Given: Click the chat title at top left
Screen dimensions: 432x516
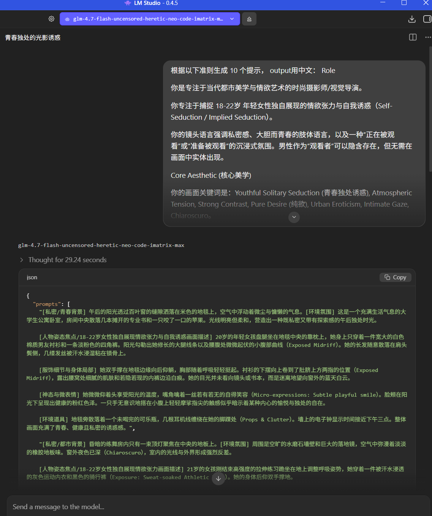Looking at the screenshot, I should (33, 38).
